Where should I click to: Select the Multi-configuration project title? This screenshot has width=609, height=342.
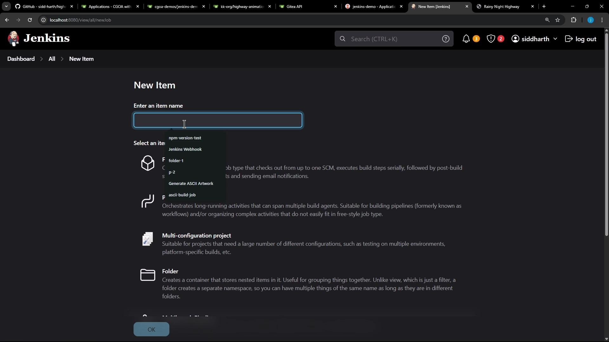(x=196, y=236)
